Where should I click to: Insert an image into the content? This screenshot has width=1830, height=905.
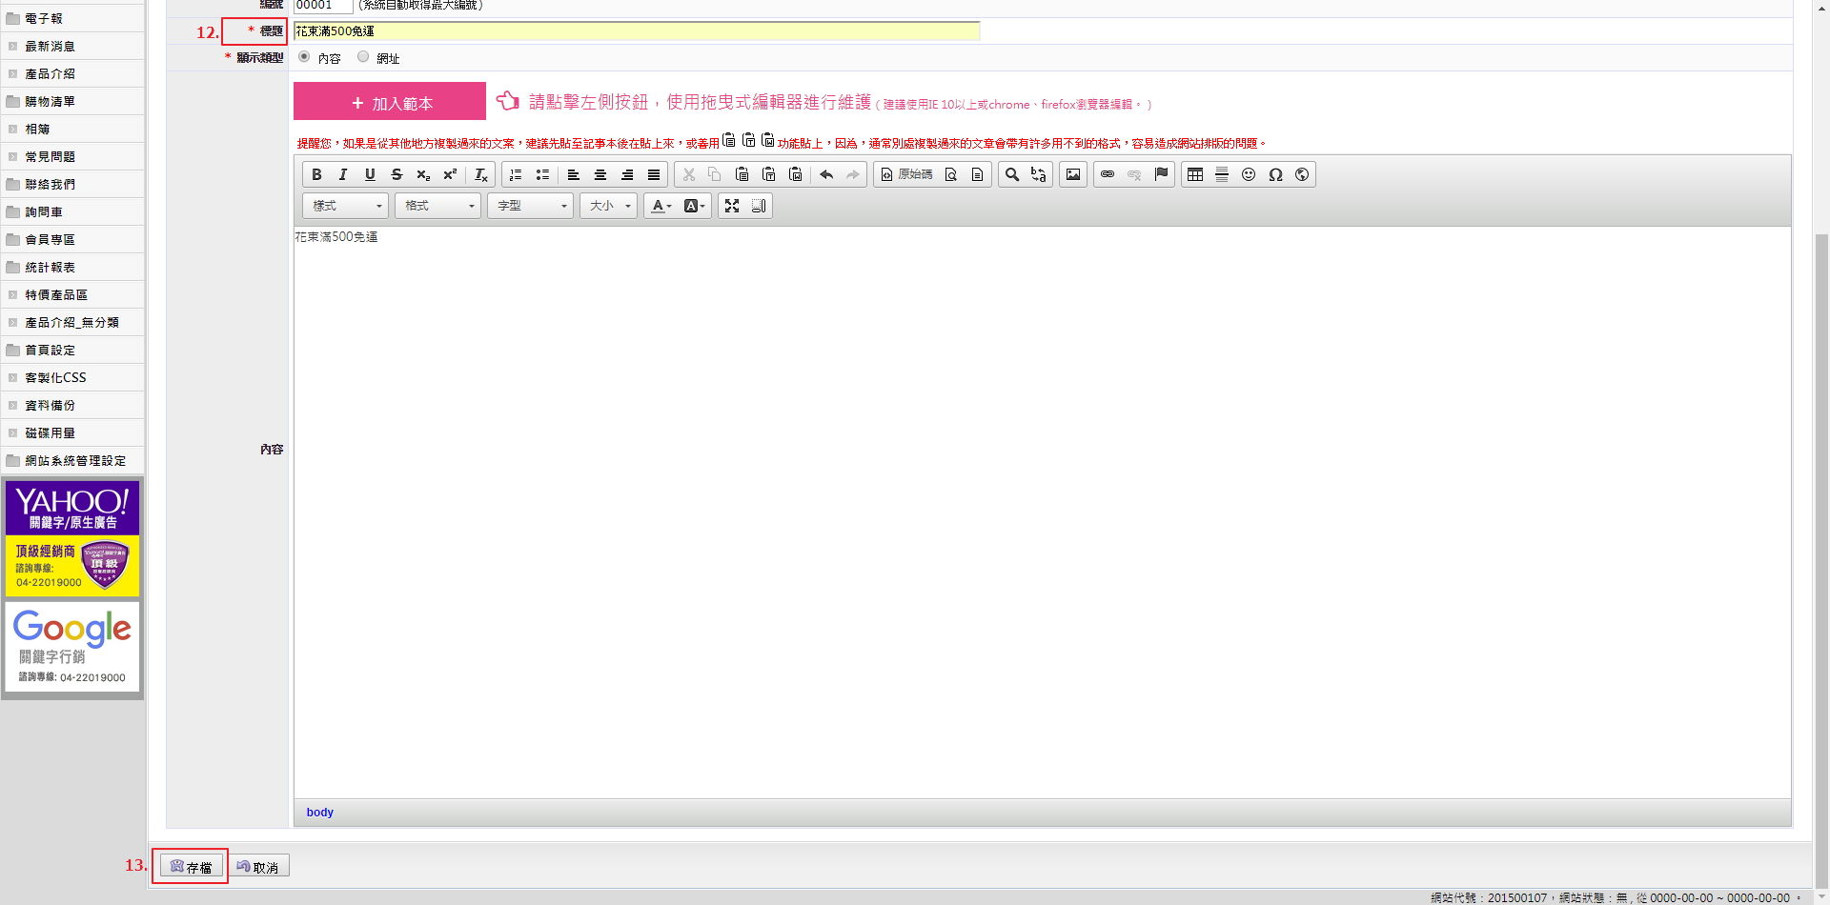(1073, 174)
